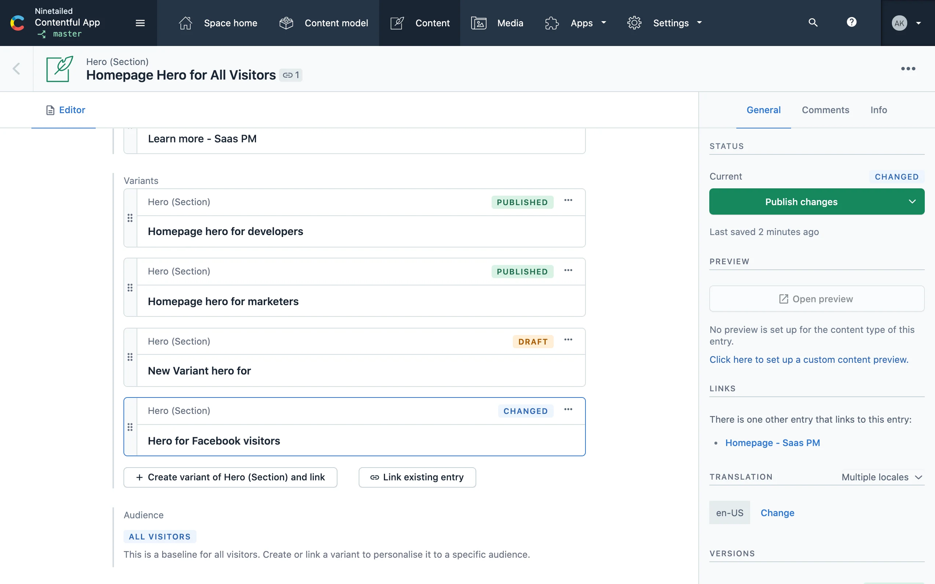Viewport: 935px width, 584px height.
Task: Open three-dot menu on New Variant draft card
Action: pyautogui.click(x=568, y=340)
